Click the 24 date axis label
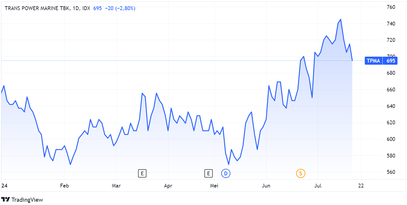407x205 pixels. [4, 186]
